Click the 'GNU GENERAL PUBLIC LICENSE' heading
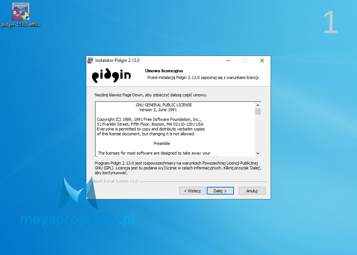This screenshot has height=255, width=357. pyautogui.click(x=164, y=105)
